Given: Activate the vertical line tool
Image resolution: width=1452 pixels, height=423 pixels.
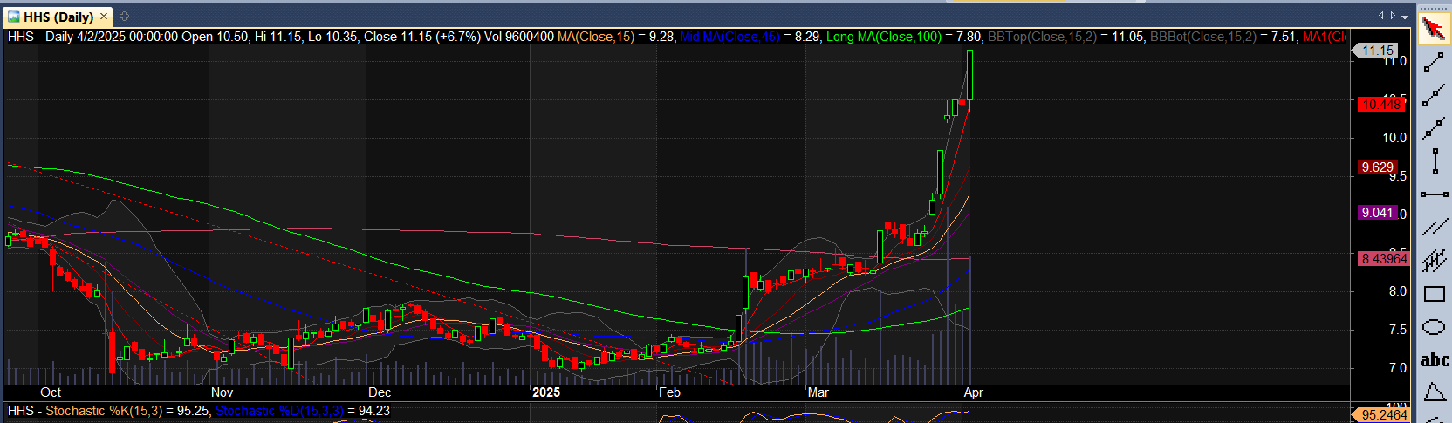Looking at the screenshot, I should click(x=1434, y=161).
